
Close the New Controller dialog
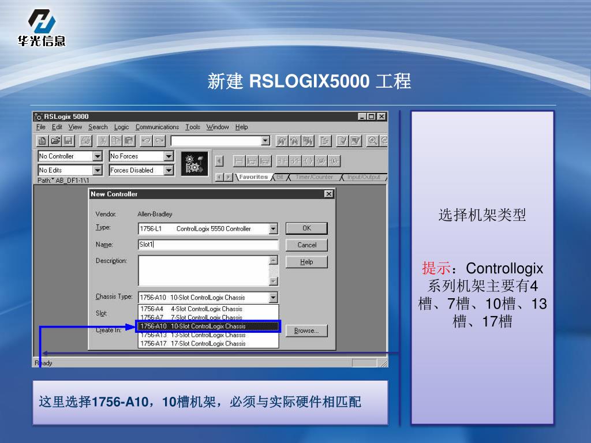coord(328,194)
